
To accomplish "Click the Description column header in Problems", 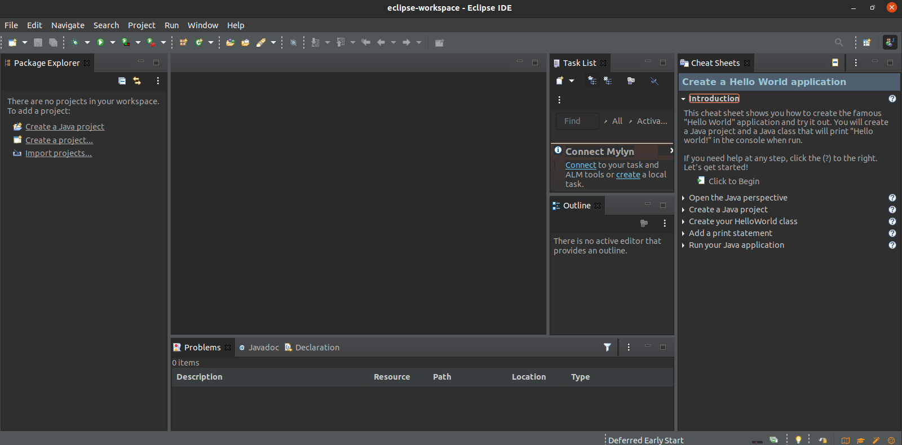I will (x=271, y=377).
